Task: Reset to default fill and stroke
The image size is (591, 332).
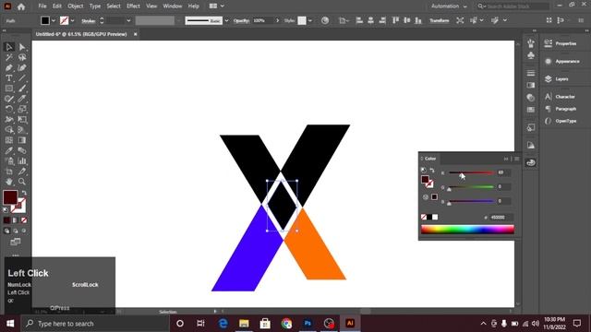Action: pos(6,210)
